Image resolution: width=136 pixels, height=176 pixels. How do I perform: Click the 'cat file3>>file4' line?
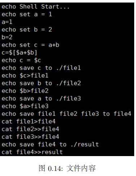pyautogui.click(x=30, y=137)
